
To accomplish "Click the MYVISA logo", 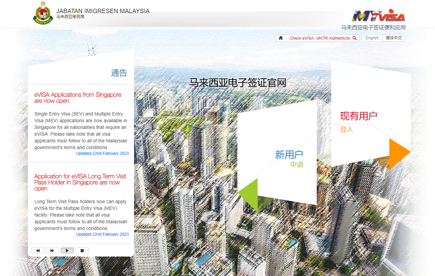I will point(378,16).
